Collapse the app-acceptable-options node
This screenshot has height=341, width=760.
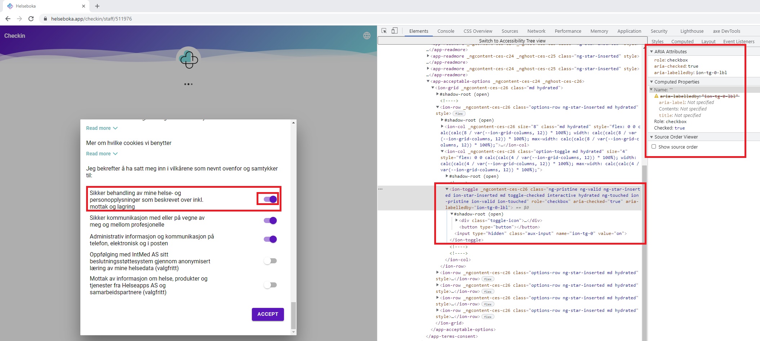[x=428, y=81]
